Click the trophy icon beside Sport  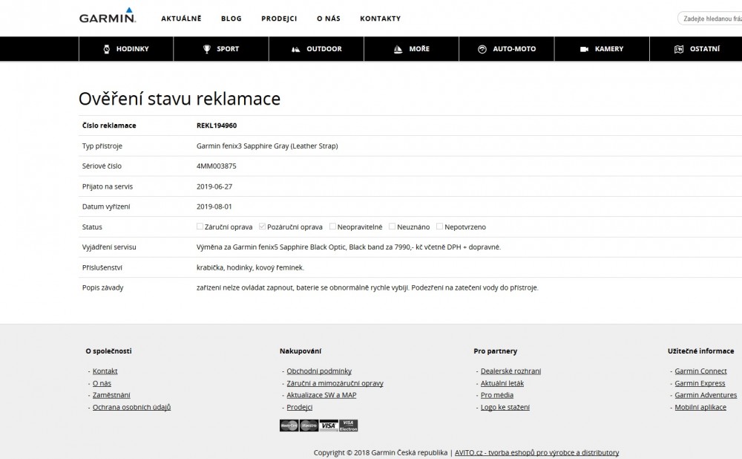tap(207, 49)
